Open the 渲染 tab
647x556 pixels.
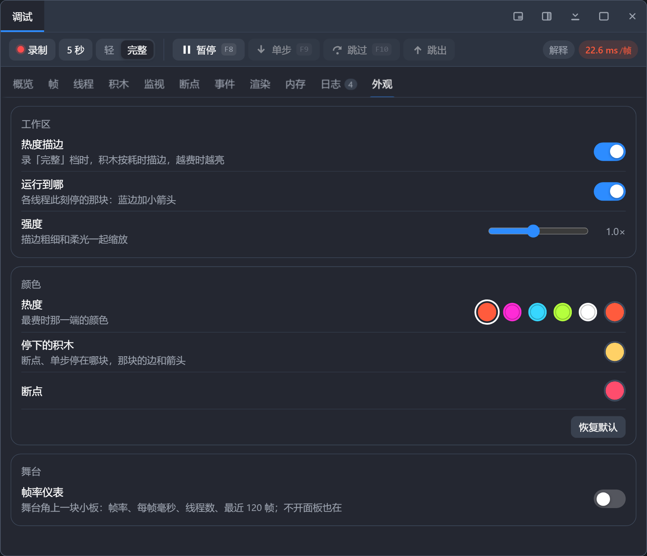(260, 84)
